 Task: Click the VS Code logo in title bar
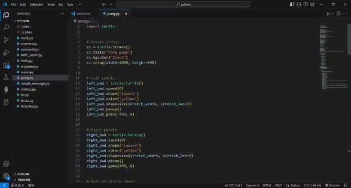(x=5, y=4)
